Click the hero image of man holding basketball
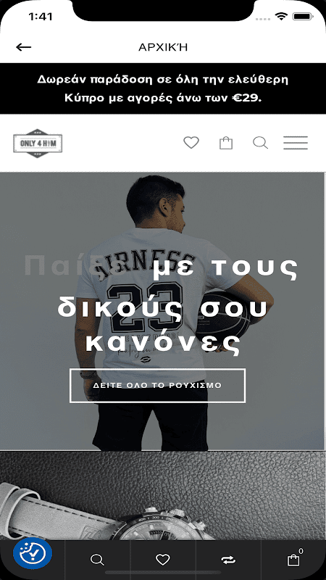This screenshot has height=580, width=326. [x=163, y=312]
